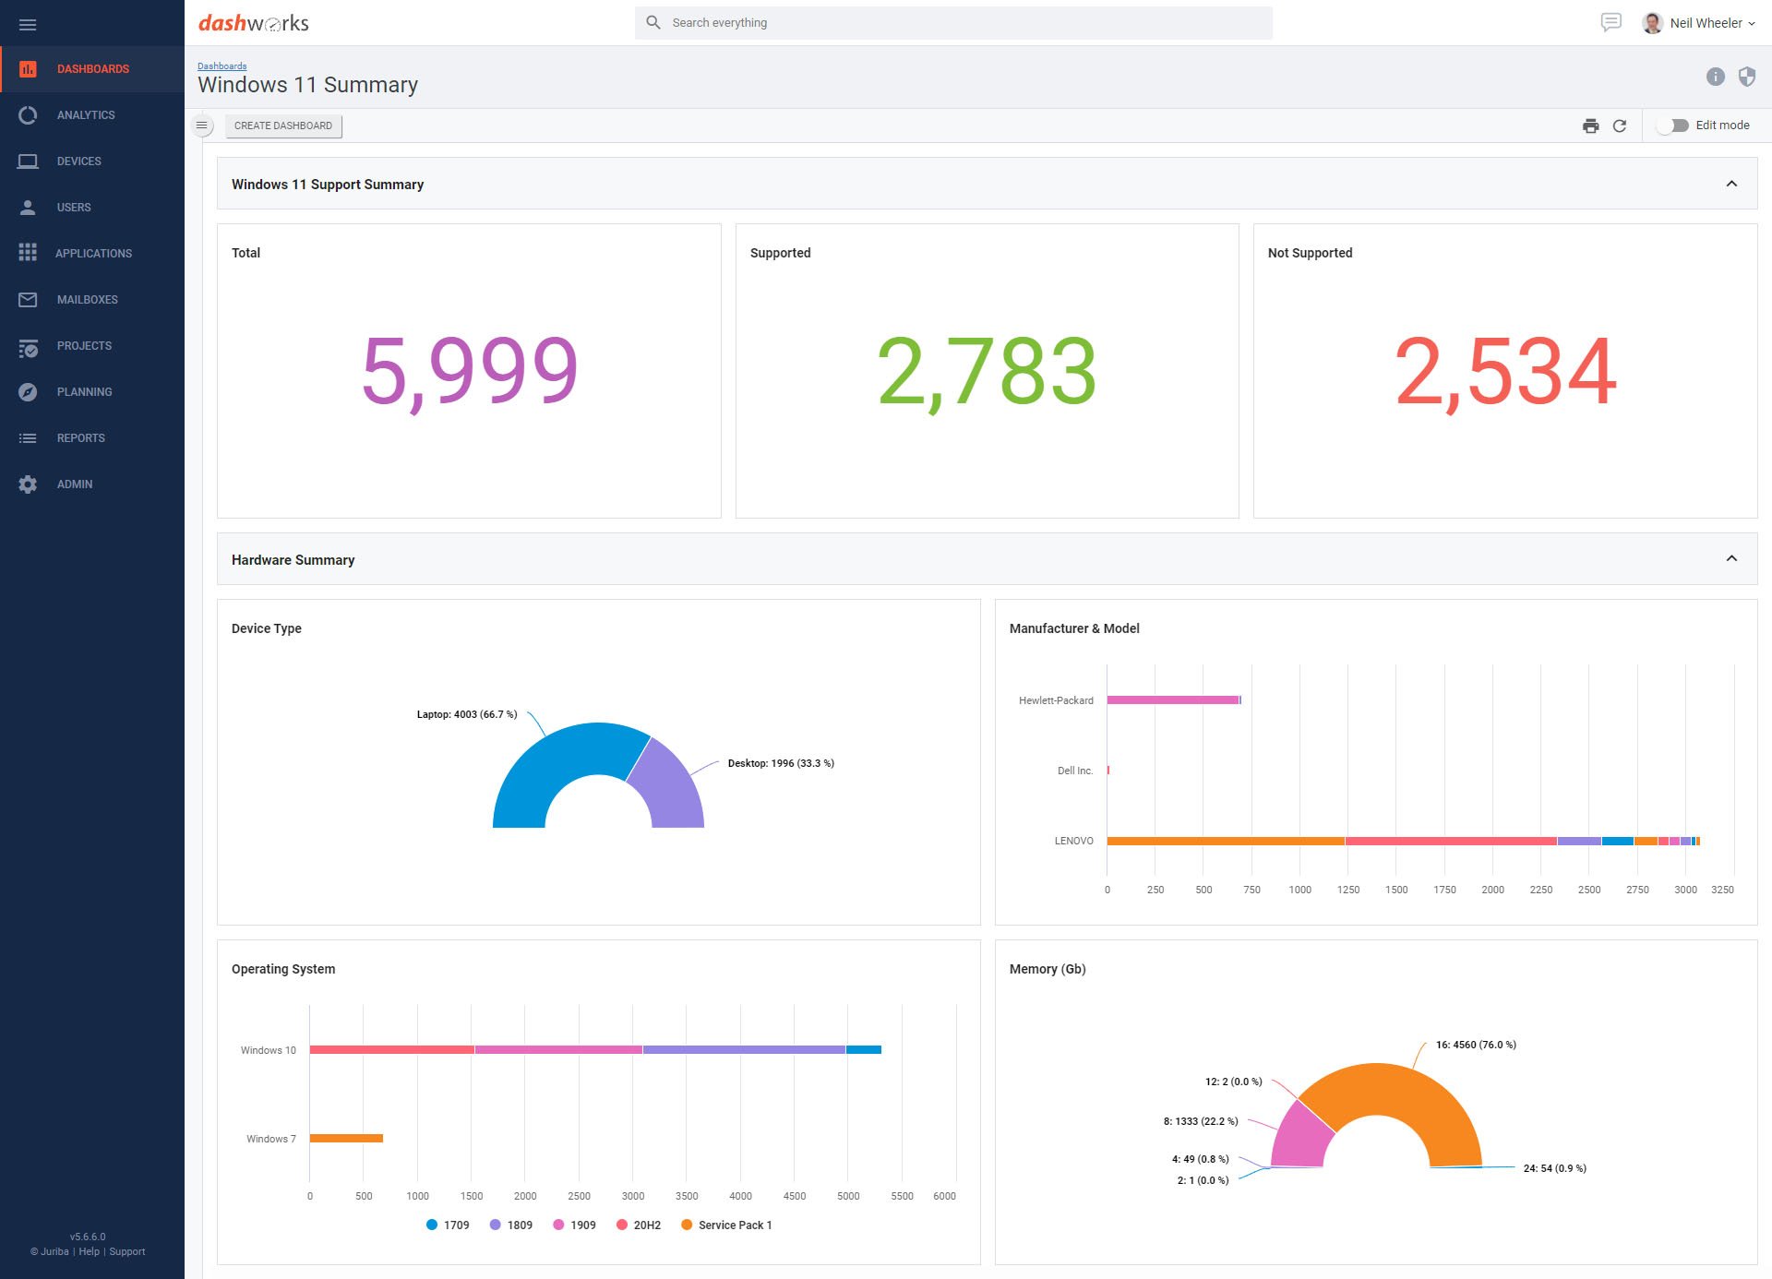
Task: Open the chat notifications icon
Action: click(1610, 23)
